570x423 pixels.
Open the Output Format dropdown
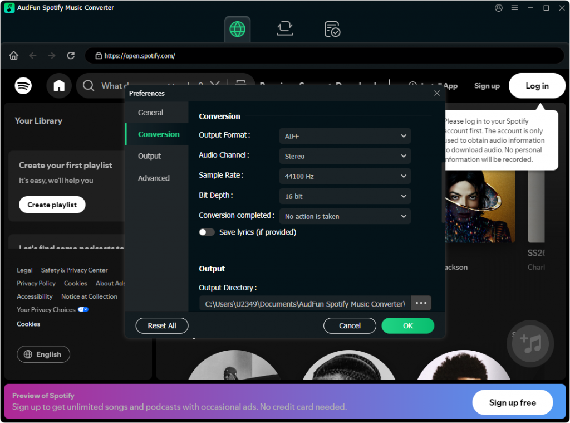click(x=345, y=136)
